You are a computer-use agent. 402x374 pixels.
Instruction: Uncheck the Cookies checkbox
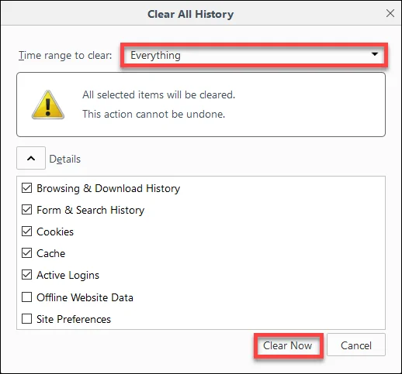[27, 232]
